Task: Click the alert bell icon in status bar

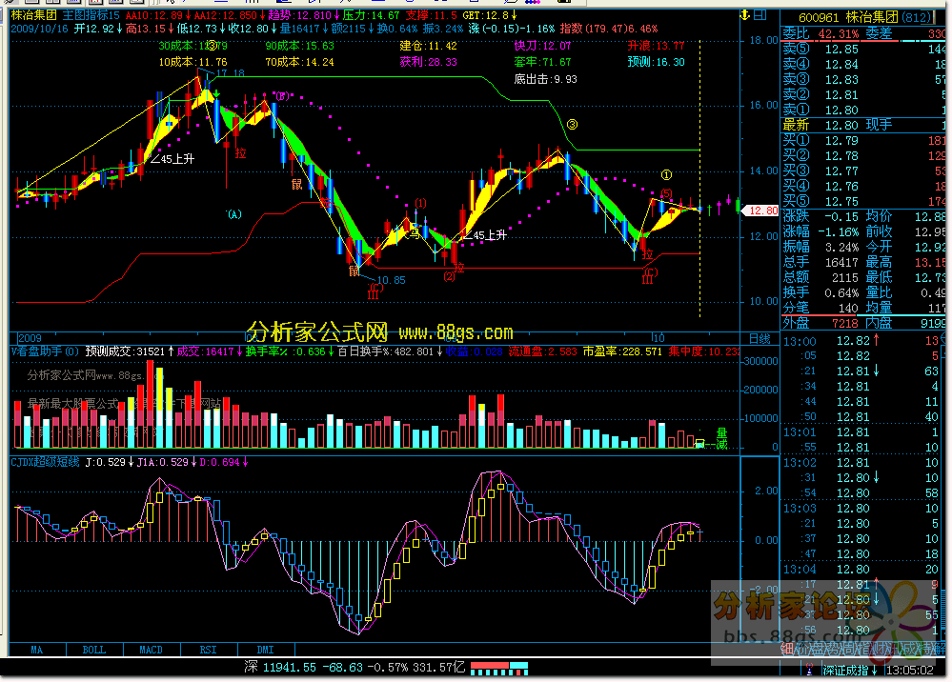Action: click(x=809, y=670)
